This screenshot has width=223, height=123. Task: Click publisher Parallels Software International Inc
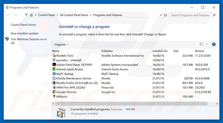[123, 56]
